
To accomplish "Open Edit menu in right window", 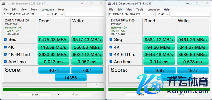I will coord(120,10).
